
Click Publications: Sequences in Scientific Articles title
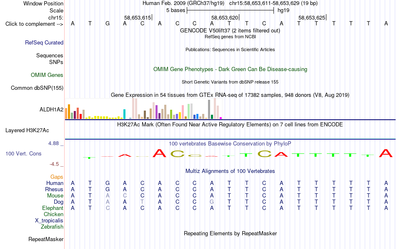230,49
